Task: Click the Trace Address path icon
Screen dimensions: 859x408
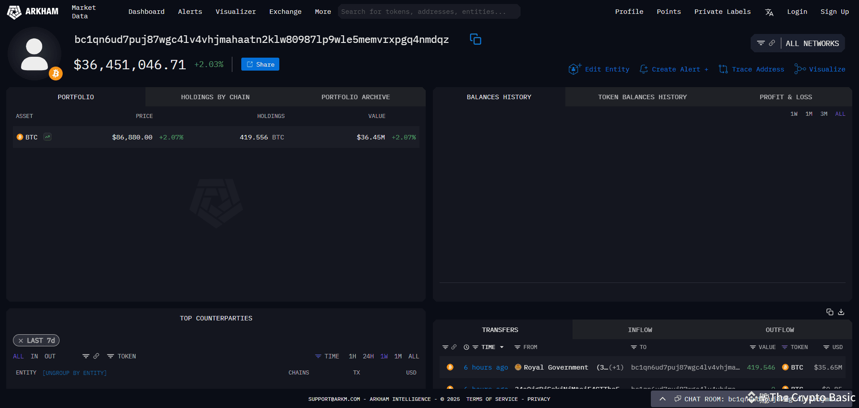Action: [723, 69]
